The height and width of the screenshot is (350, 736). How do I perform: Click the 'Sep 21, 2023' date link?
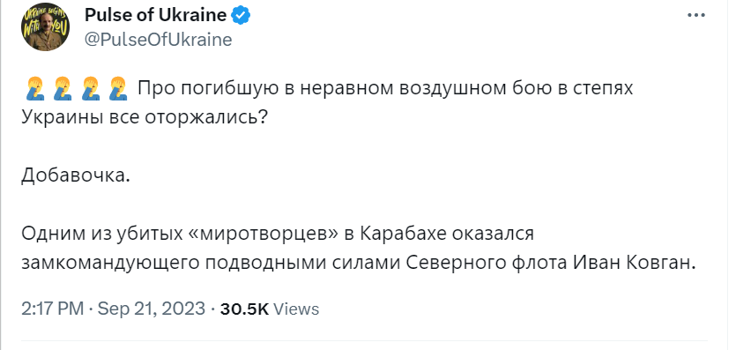pyautogui.click(x=151, y=309)
